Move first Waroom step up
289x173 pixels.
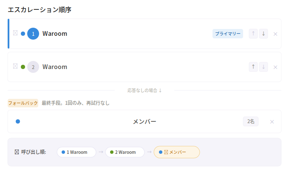(253, 34)
